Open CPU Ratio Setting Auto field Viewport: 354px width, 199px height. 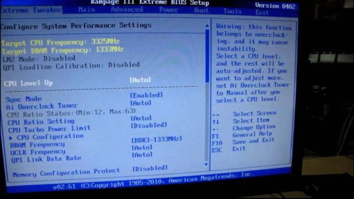tap(141, 118)
